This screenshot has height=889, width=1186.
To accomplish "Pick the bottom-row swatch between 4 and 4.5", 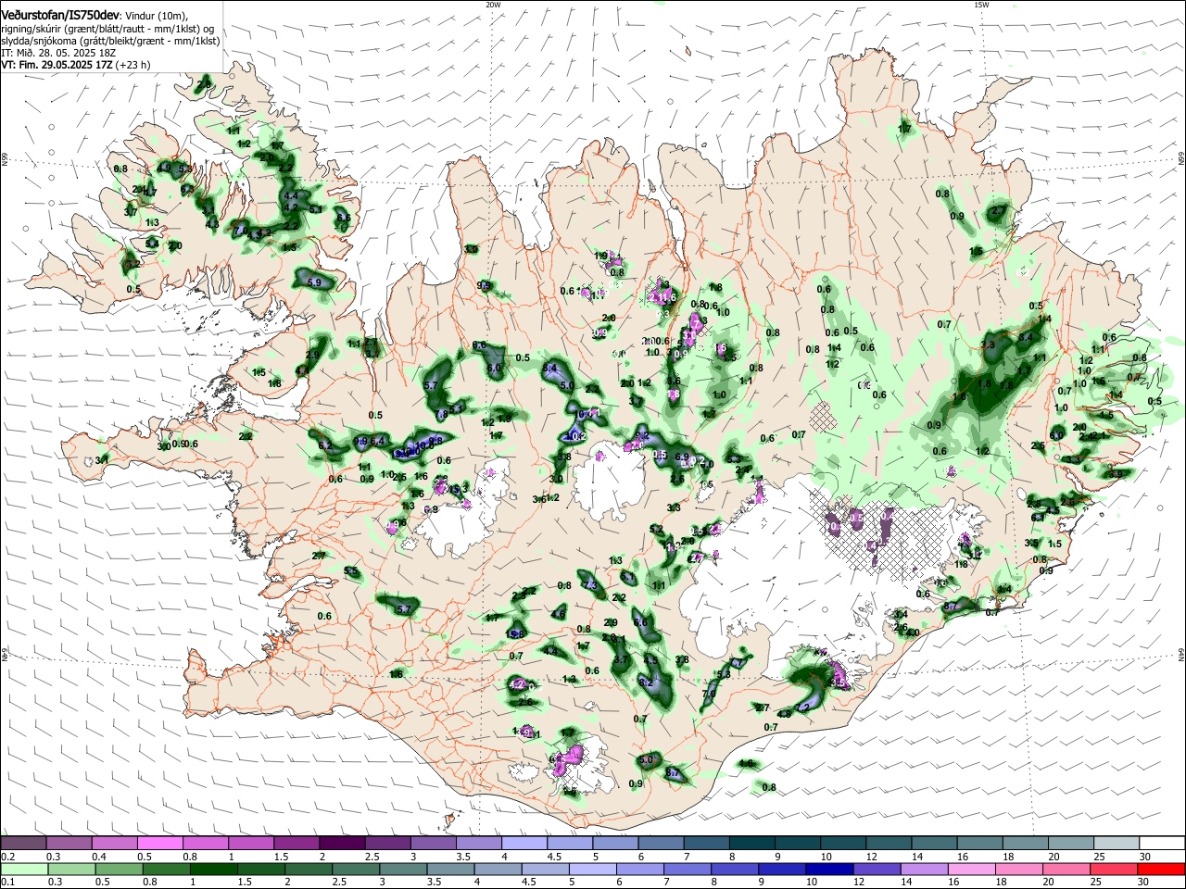I will pos(497,869).
